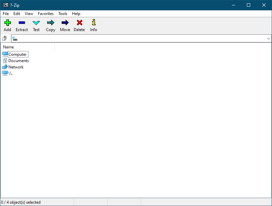The width and height of the screenshot is (272, 206).
Task: Open the Favorites menu
Action: click(46, 14)
